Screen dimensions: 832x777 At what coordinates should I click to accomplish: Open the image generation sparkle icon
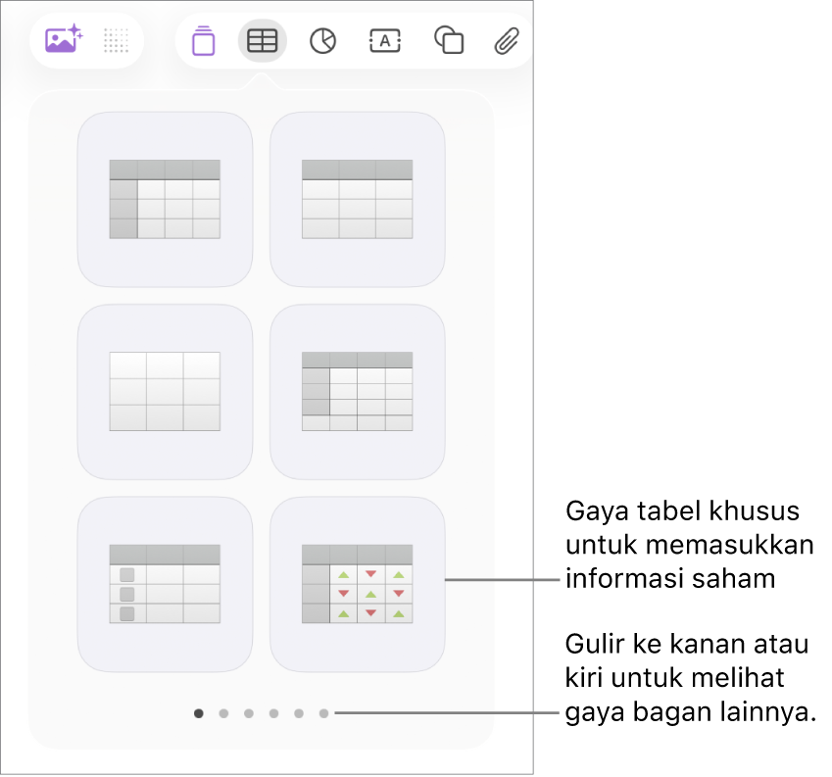(64, 40)
